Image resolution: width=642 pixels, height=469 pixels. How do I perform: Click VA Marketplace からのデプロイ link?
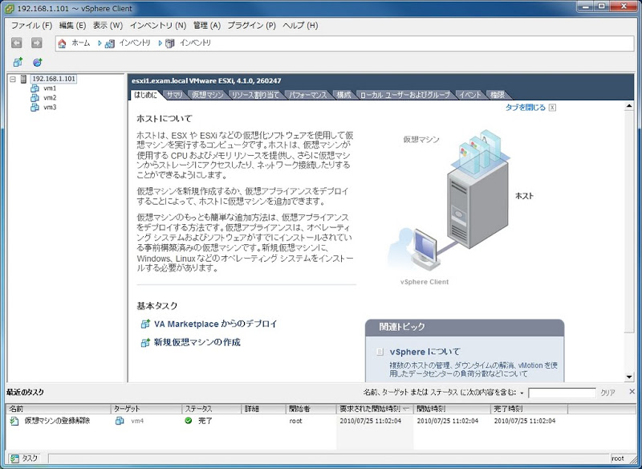click(x=215, y=324)
